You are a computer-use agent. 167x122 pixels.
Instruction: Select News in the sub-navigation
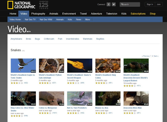tap(79, 20)
